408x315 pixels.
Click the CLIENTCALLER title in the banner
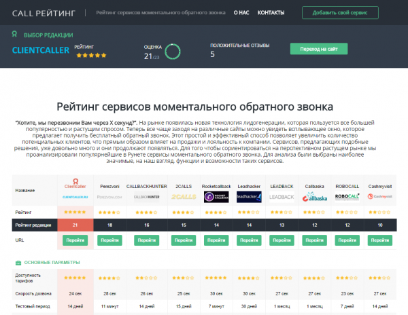click(41, 50)
